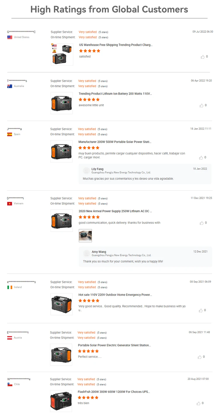Open Manufacturer 200W 500W Portable Solar link

point(115,142)
